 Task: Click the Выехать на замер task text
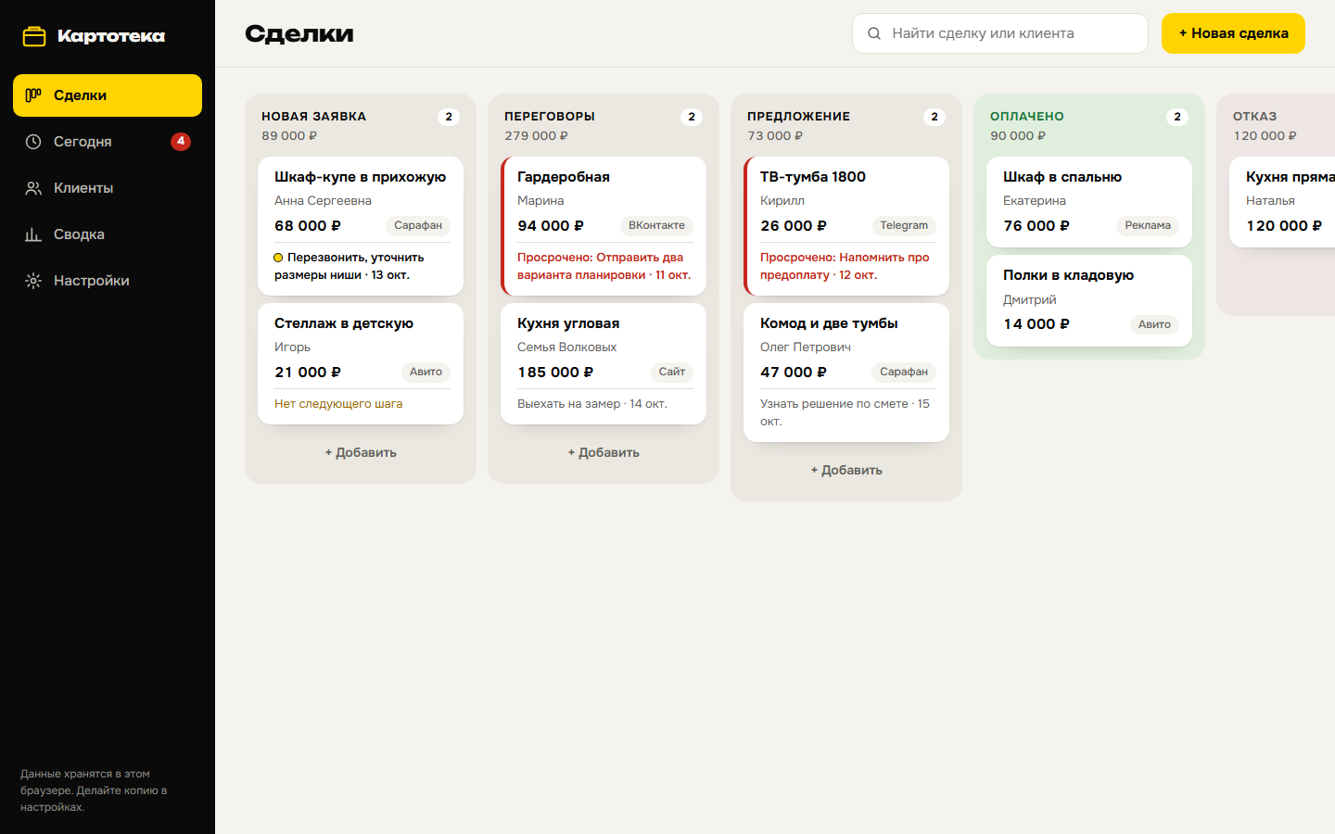(592, 404)
